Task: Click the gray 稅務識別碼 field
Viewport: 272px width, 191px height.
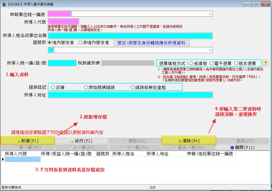Action: [128, 63]
